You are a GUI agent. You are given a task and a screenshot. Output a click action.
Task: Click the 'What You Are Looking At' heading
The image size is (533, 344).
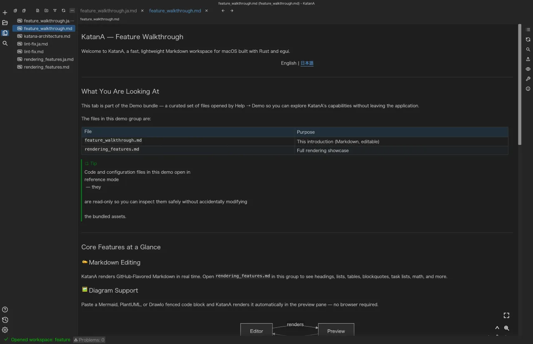click(120, 91)
